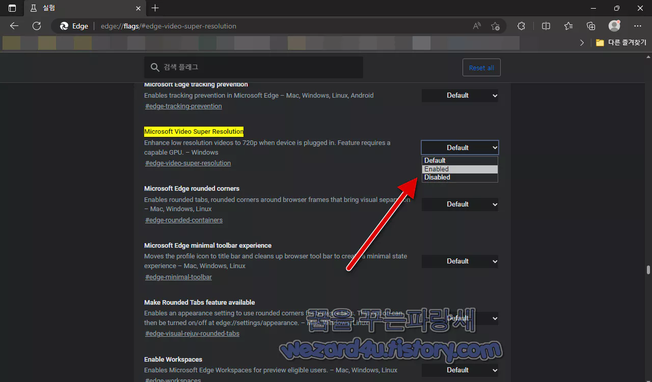Open the Favorites star list icon
Viewport: 652px width, 382px height.
click(568, 26)
